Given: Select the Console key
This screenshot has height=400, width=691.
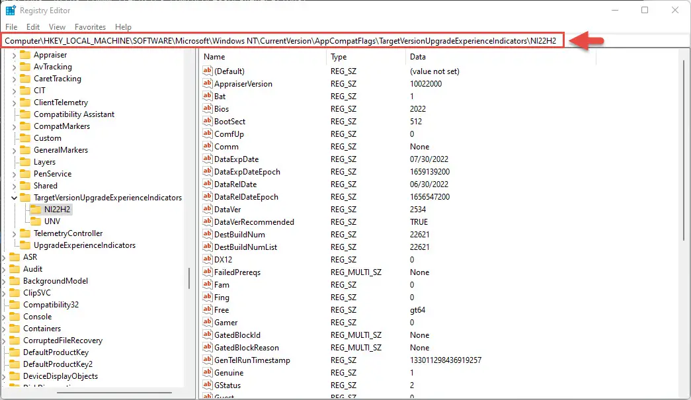Looking at the screenshot, I should 38,317.
